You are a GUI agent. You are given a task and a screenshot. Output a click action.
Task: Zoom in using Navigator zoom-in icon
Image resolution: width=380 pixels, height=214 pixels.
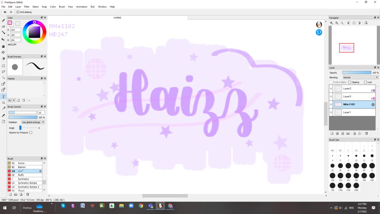click(x=331, y=23)
